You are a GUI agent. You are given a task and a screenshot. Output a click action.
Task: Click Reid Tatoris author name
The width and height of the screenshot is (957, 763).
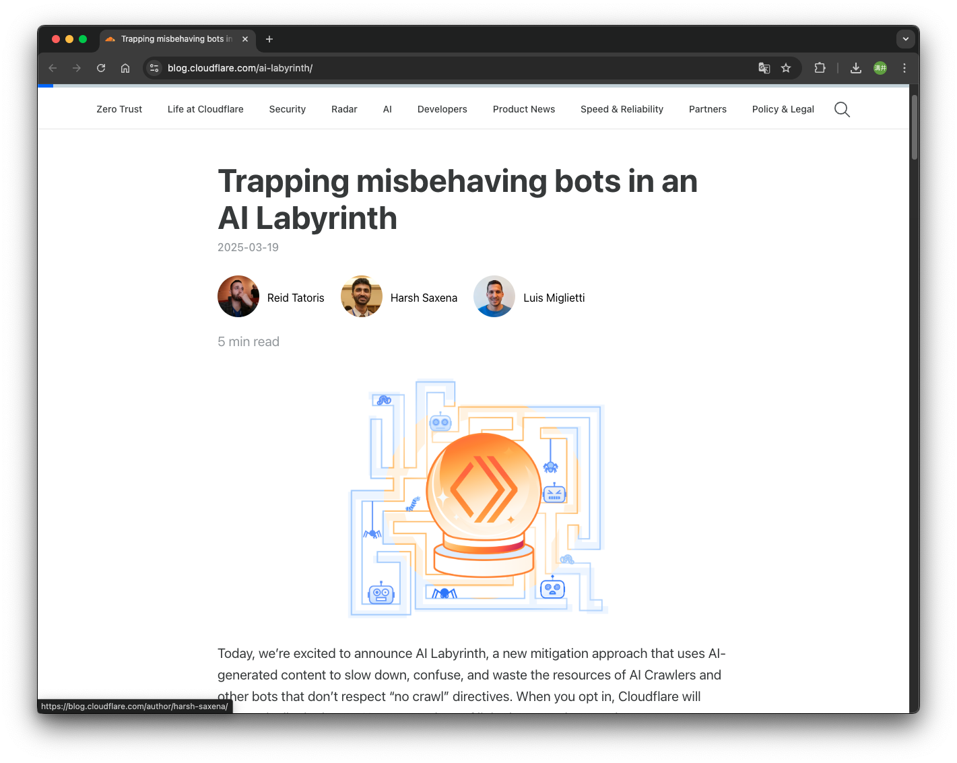(296, 298)
